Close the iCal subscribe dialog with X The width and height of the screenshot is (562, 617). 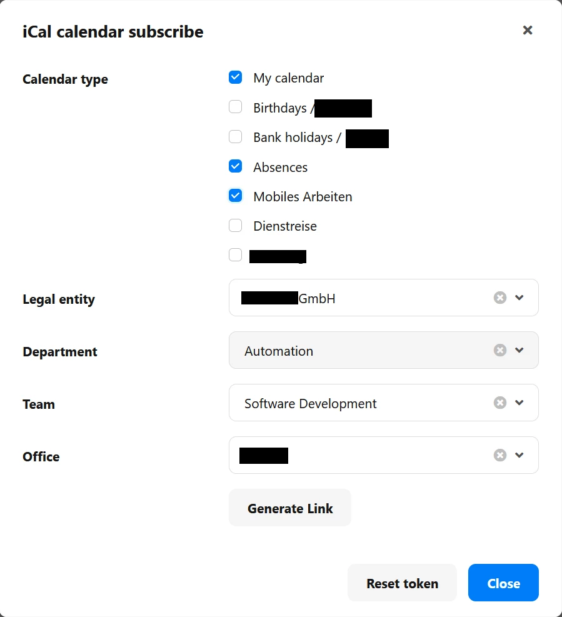pos(528,30)
